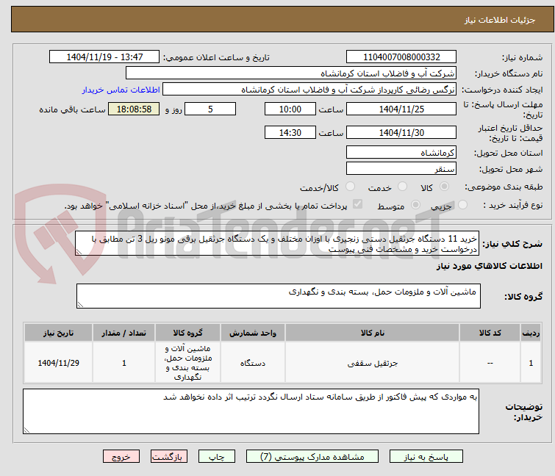Click the validity time field 14:30
The width and height of the screenshot is (555, 476).
(290, 133)
